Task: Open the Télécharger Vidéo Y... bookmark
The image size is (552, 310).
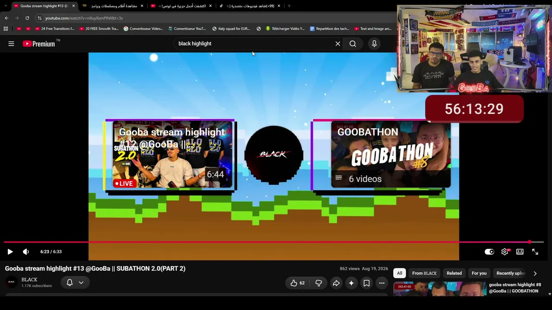Action: coord(285,29)
